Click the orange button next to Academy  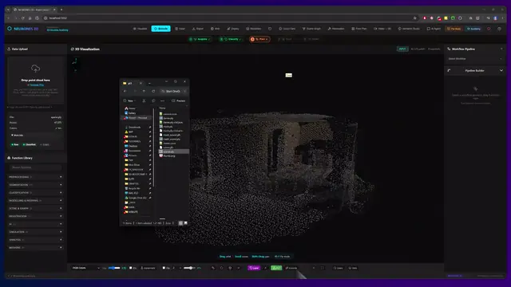(x=454, y=29)
